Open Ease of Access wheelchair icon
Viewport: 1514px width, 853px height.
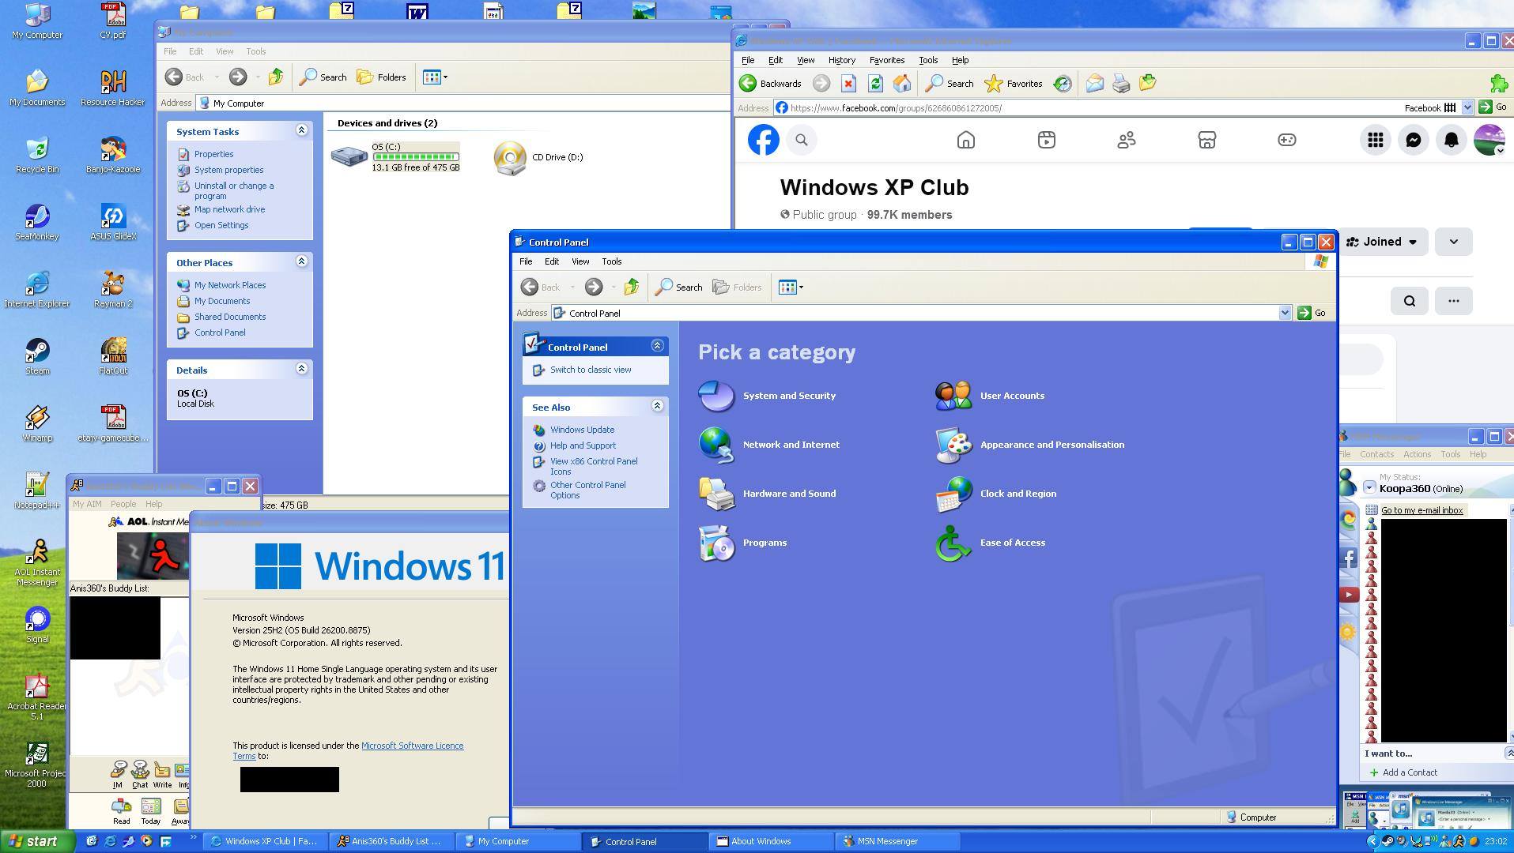point(953,543)
